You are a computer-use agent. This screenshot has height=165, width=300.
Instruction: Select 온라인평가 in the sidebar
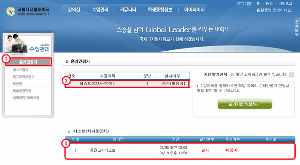click(28, 62)
